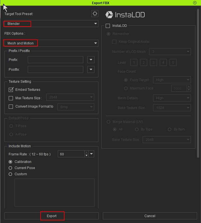
Task: Decrease the frame rate with down arrow
Action: tap(86, 156)
